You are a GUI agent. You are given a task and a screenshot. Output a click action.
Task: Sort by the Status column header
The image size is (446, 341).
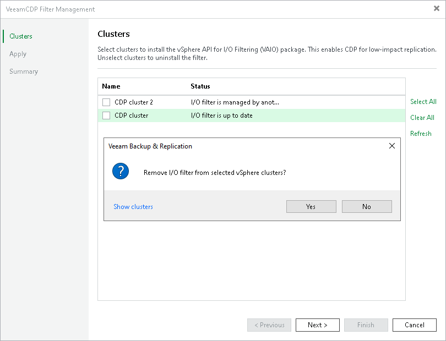[x=200, y=86]
